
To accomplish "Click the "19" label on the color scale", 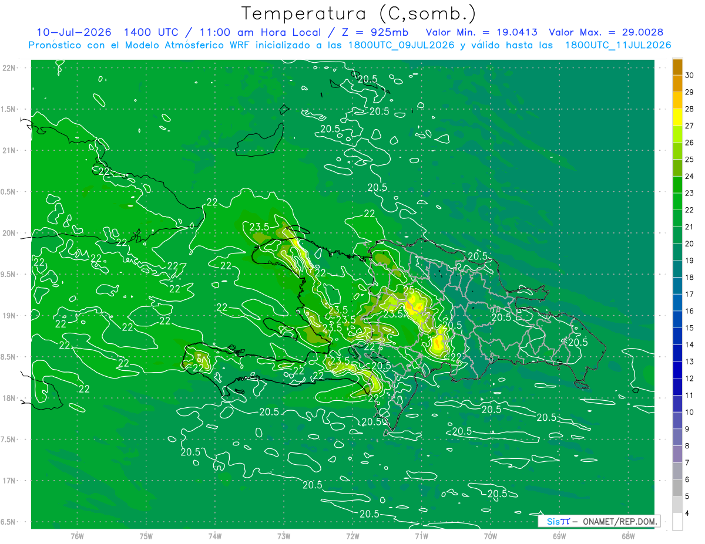I will pyautogui.click(x=690, y=261).
